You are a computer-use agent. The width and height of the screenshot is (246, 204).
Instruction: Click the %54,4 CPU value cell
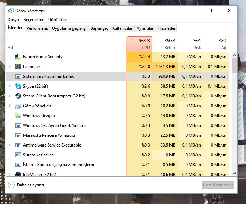(x=139, y=57)
